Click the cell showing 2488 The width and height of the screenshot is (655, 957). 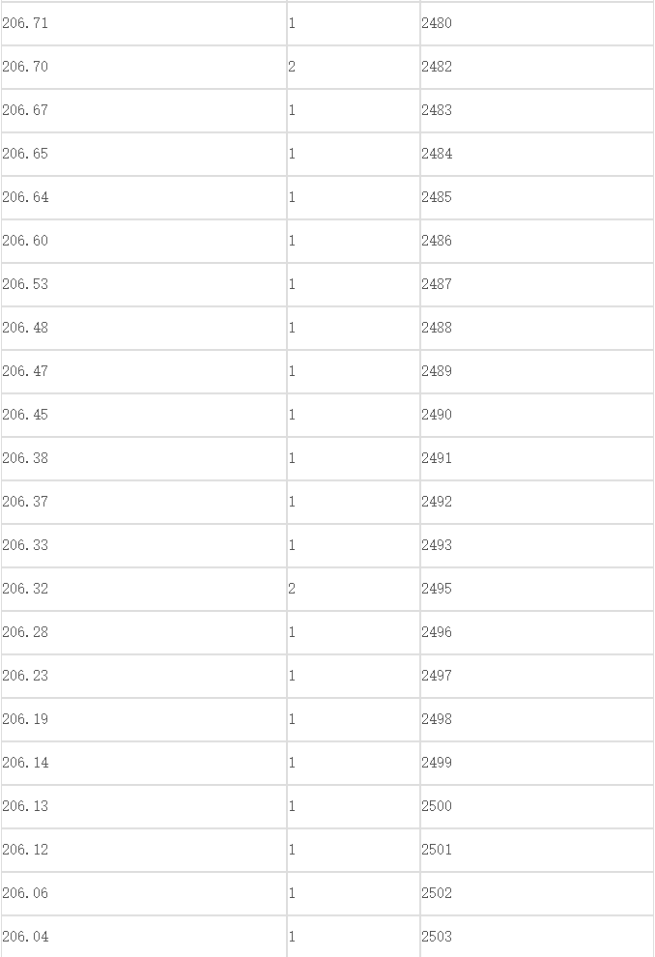(536, 328)
